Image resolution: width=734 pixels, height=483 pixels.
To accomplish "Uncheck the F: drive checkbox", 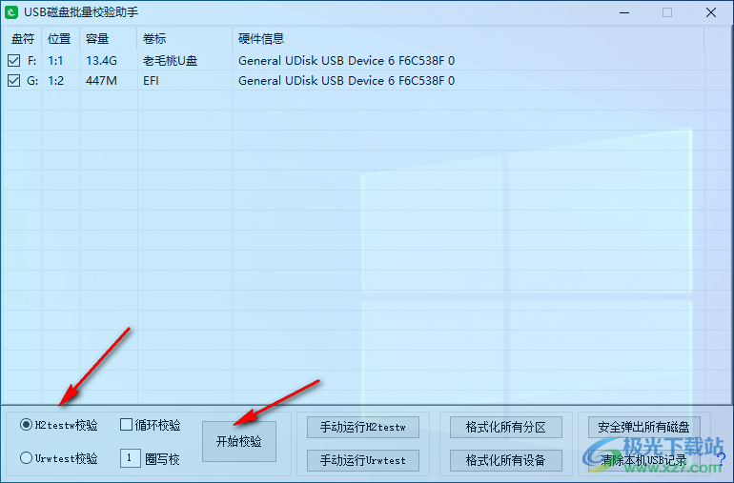I will click(x=14, y=60).
